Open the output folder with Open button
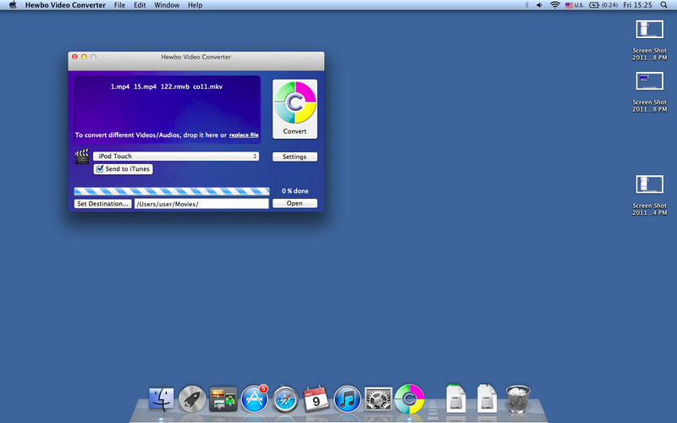 [294, 203]
